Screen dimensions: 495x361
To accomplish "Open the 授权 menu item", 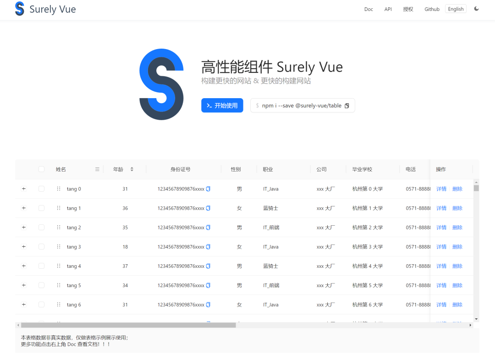I will coord(408,9).
